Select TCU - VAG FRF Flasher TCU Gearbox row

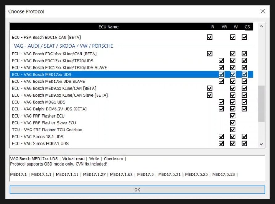pyautogui.click(x=131, y=130)
